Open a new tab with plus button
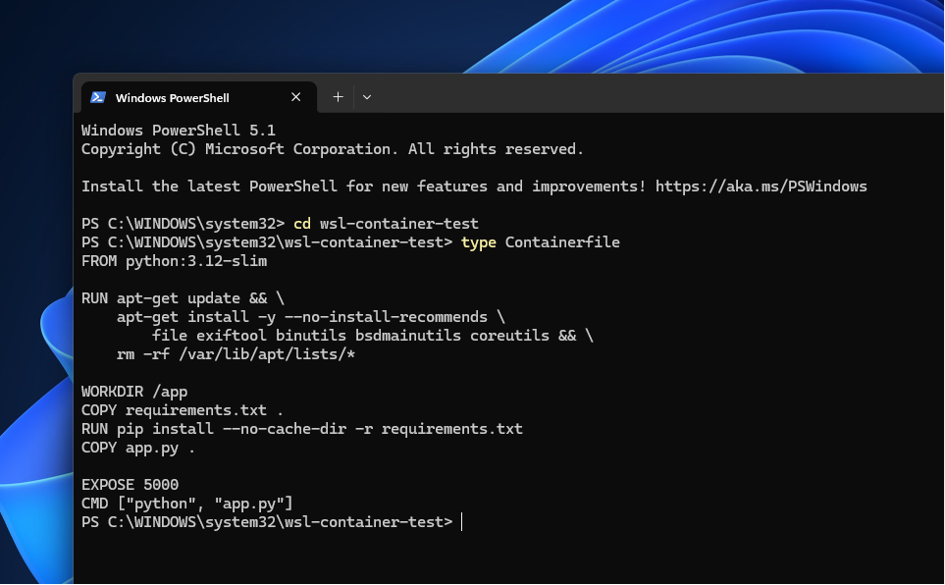The image size is (945, 585). pos(339,96)
